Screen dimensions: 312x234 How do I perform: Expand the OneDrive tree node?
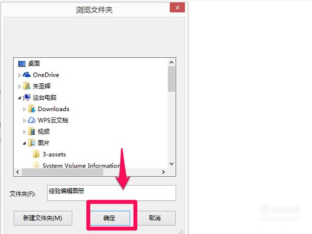point(20,75)
